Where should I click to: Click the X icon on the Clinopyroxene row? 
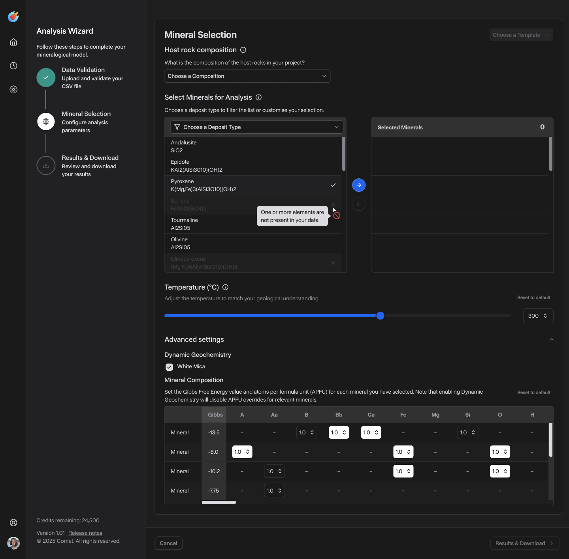[333, 263]
